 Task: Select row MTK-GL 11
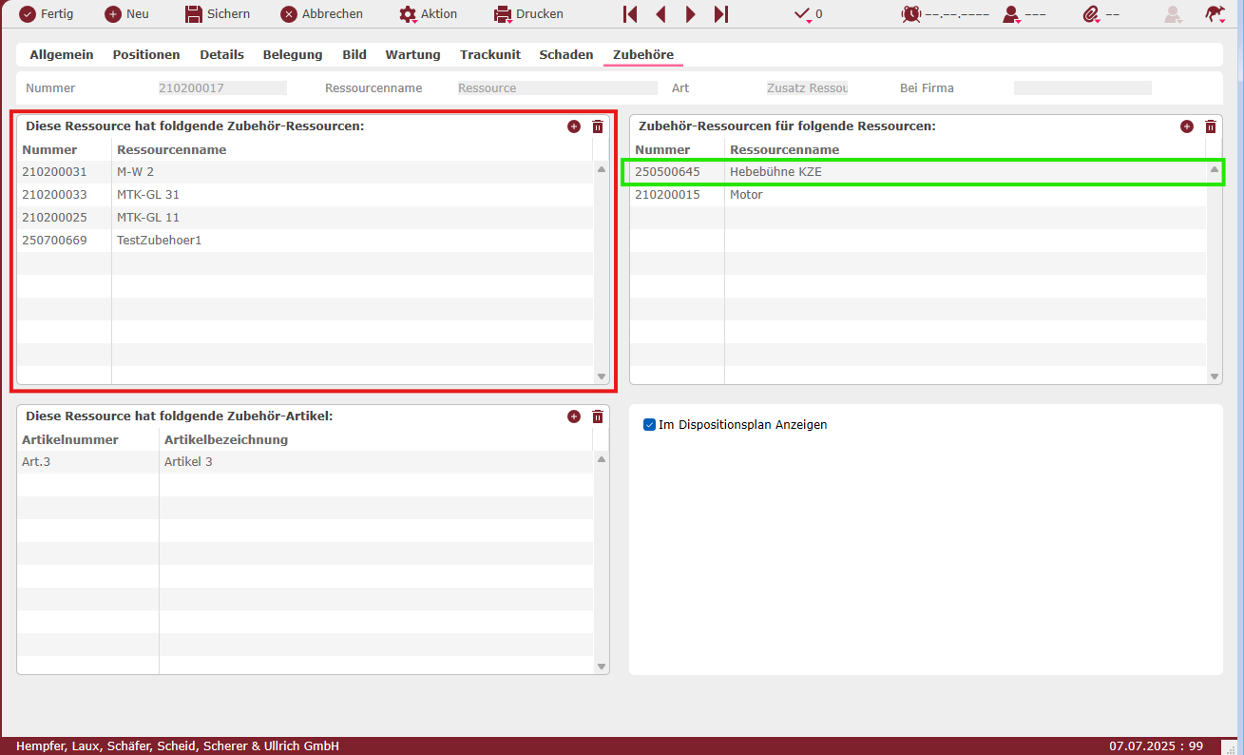point(305,218)
